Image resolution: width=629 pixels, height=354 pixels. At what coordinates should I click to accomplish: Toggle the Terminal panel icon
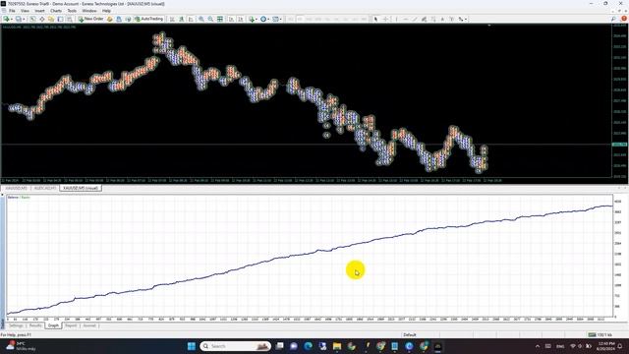pos(60,19)
